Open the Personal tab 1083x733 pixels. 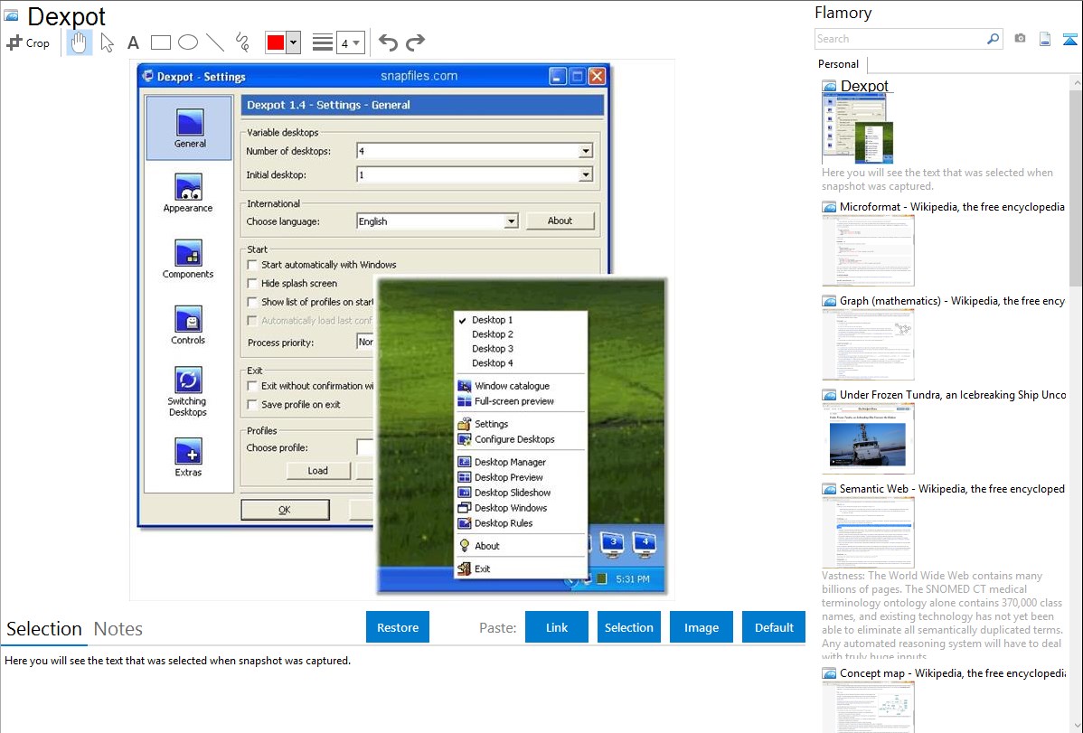coord(839,63)
